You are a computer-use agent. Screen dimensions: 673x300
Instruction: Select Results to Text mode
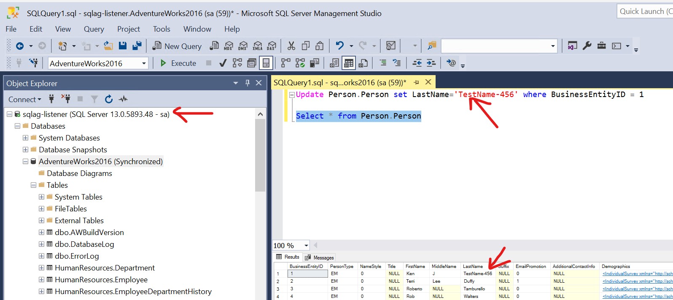[334, 63]
